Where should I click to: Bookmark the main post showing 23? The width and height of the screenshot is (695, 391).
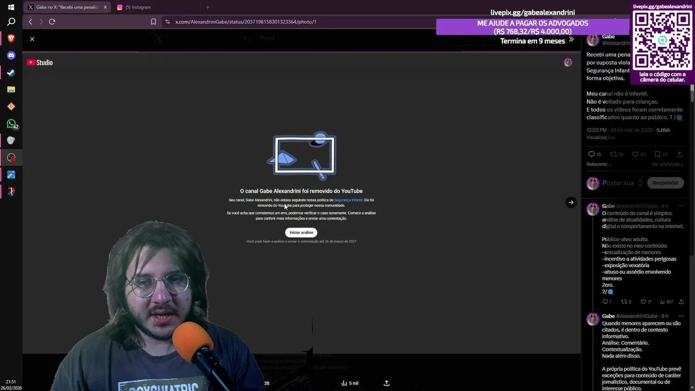coord(661,154)
